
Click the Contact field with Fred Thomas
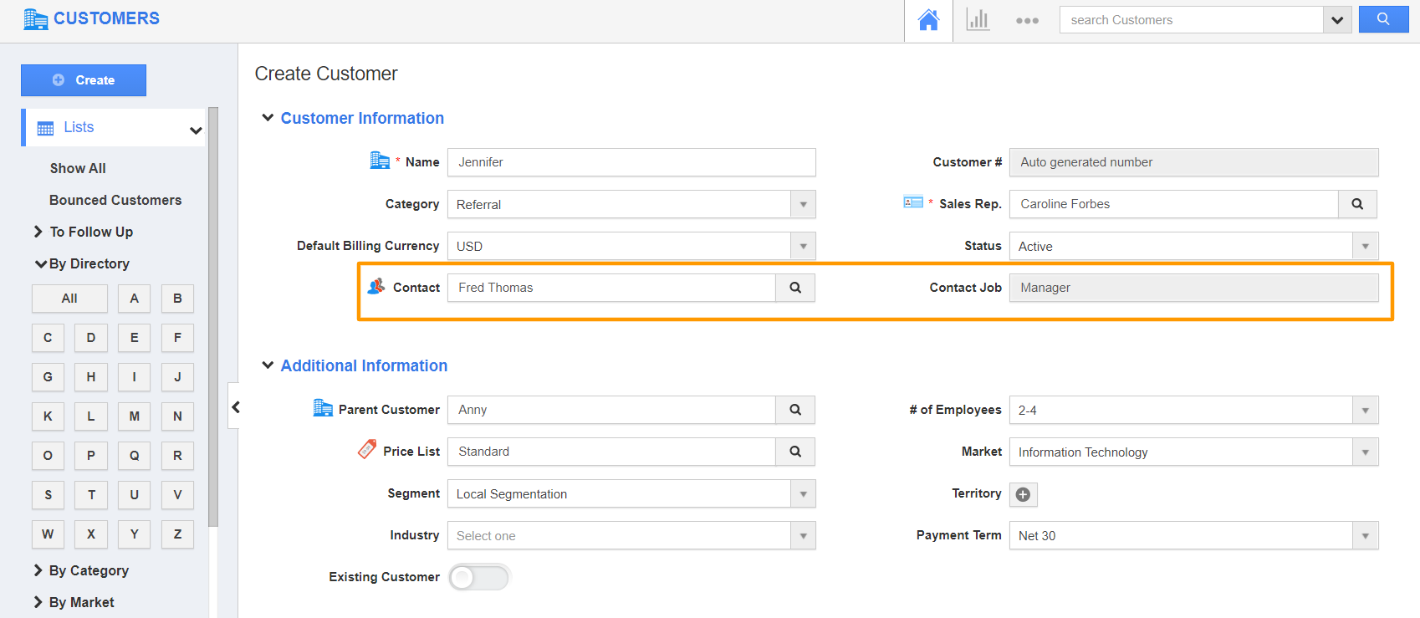611,288
